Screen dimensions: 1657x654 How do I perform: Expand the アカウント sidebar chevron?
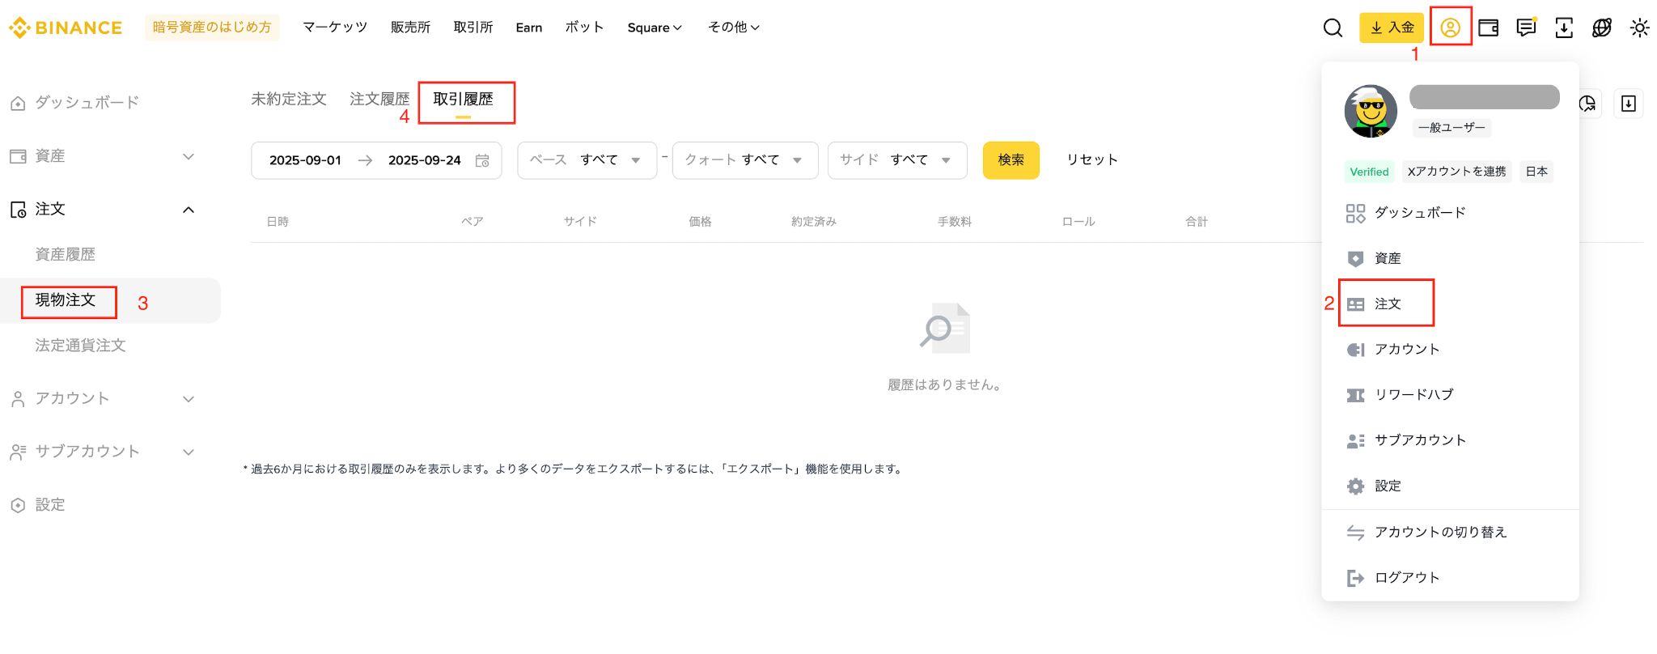[x=189, y=399]
